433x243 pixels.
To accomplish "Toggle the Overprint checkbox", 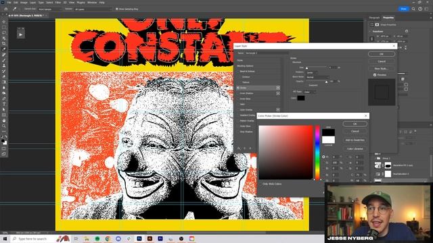I will [307, 86].
